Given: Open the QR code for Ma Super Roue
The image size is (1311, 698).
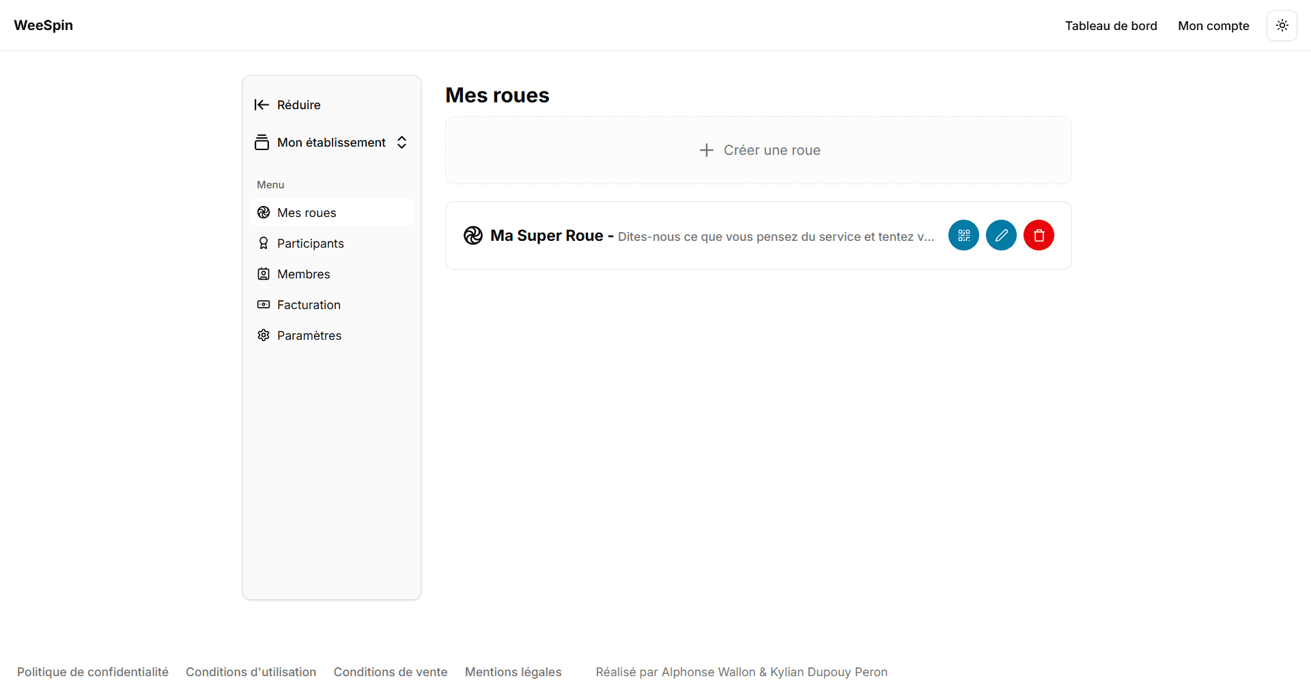Looking at the screenshot, I should (963, 235).
